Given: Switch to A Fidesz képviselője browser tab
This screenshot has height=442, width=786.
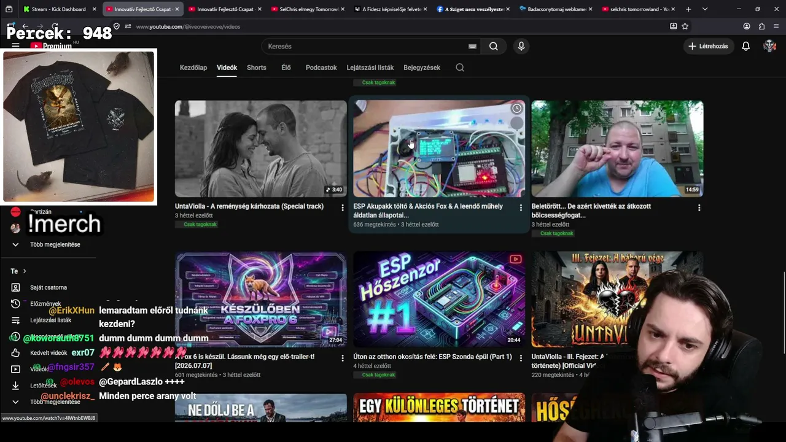Looking at the screenshot, I should tap(391, 9).
